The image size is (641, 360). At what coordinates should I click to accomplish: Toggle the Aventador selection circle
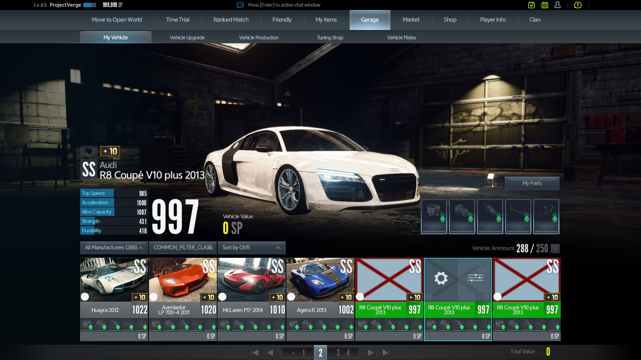pos(153,297)
